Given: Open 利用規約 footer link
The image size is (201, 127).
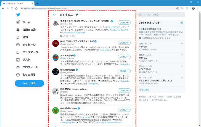Looking at the screenshot, I should [142, 97].
